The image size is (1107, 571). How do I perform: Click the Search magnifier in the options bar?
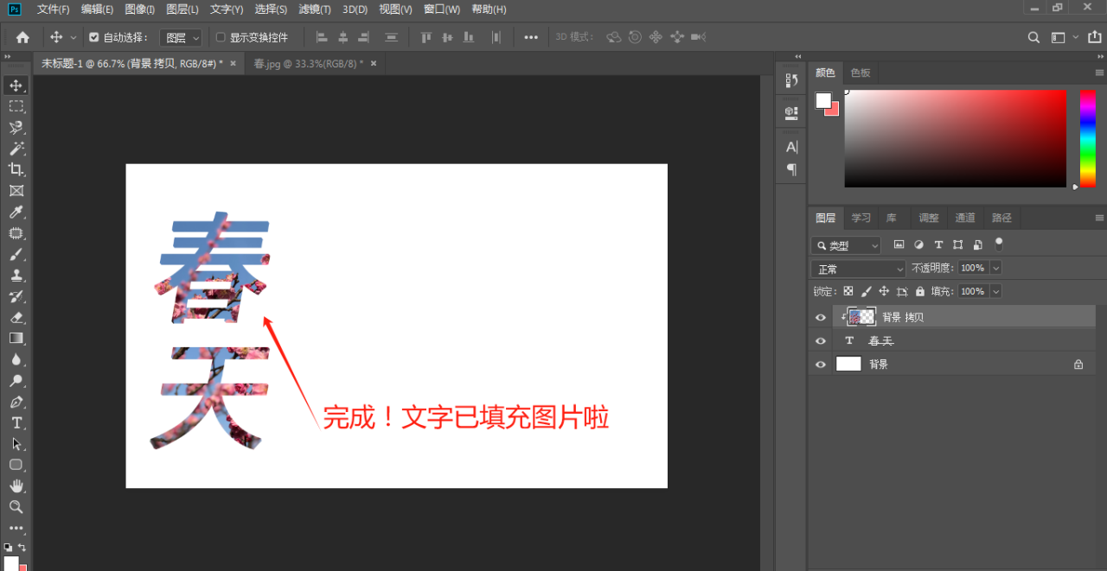coord(1033,37)
